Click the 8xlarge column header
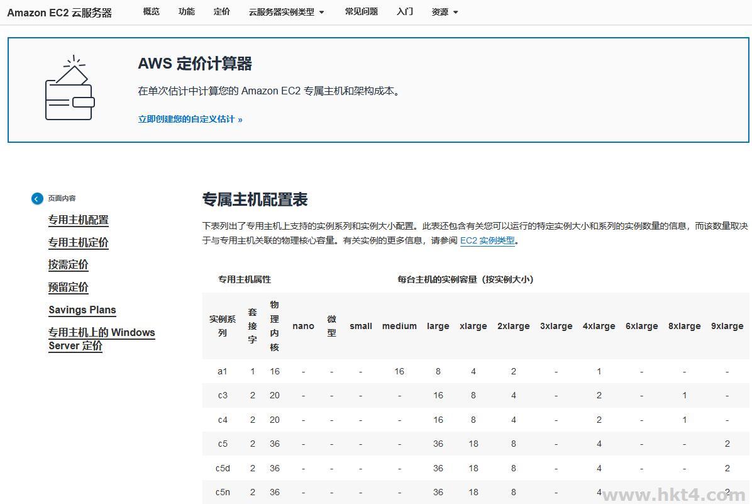Viewport: 752px width, 504px height. pyautogui.click(x=684, y=326)
